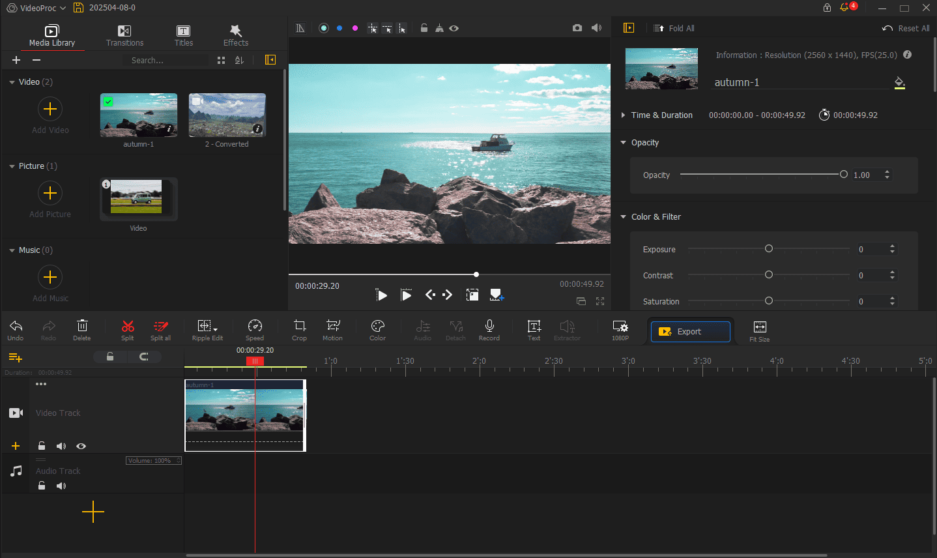Toggle the Video Track lock

(x=42, y=447)
